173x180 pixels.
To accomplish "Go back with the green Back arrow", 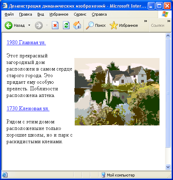I will [9, 25].
